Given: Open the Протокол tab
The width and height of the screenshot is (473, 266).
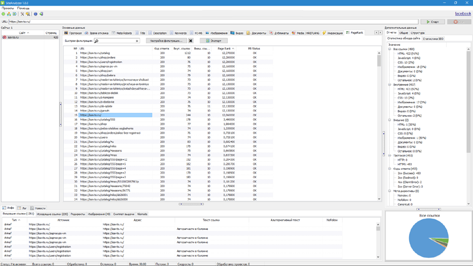Looking at the screenshot, I should [73, 33].
